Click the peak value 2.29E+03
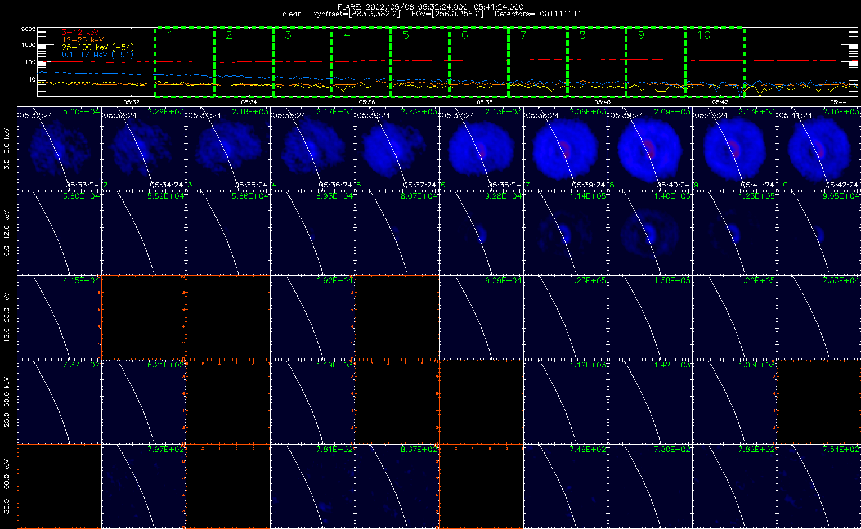Screen dimensions: 861x529 [166, 112]
